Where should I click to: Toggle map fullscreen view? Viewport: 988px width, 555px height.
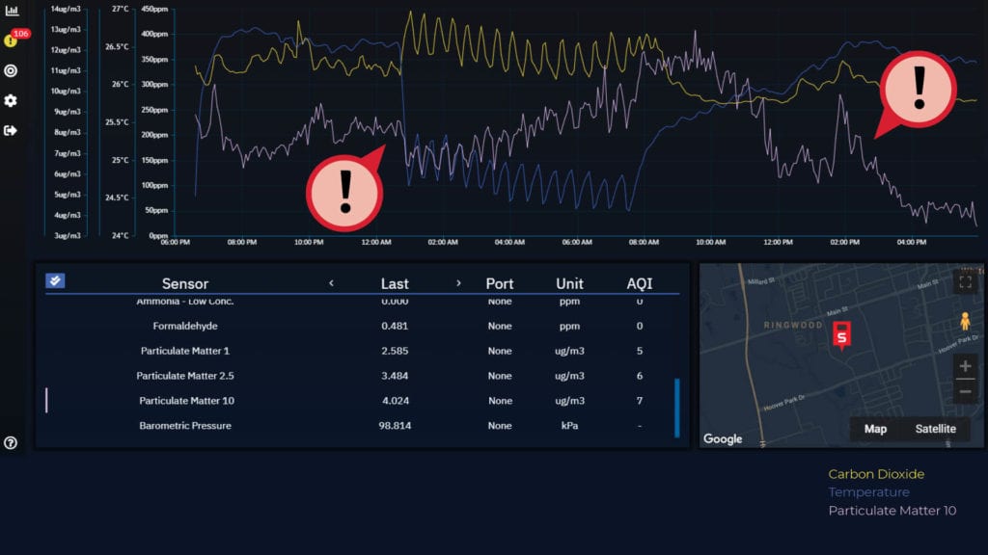[965, 281]
